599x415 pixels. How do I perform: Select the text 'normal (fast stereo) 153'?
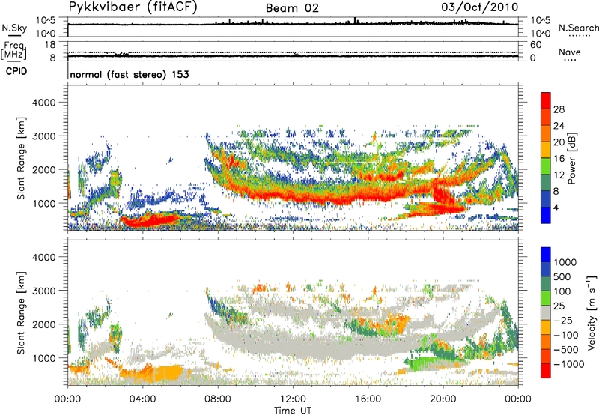point(130,74)
